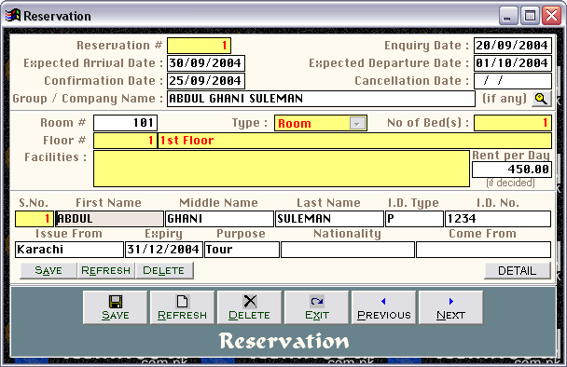Click the Floor # number field
Image resolution: width=567 pixels, height=367 pixels.
pyautogui.click(x=126, y=141)
